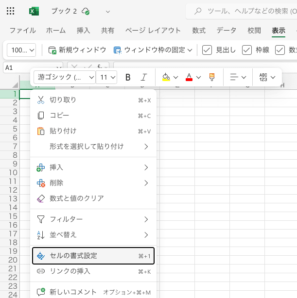Click the ABC 123 number format icon

[263, 77]
